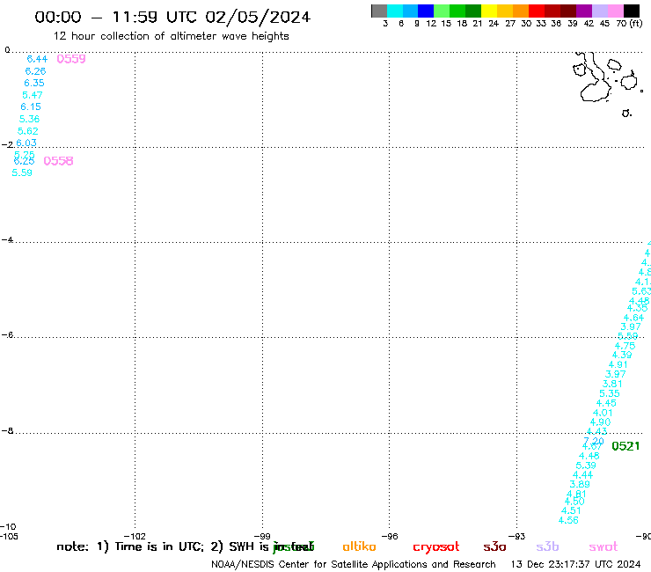
Task: Click the lavender 's3b' satellite label
Action: pos(547,546)
